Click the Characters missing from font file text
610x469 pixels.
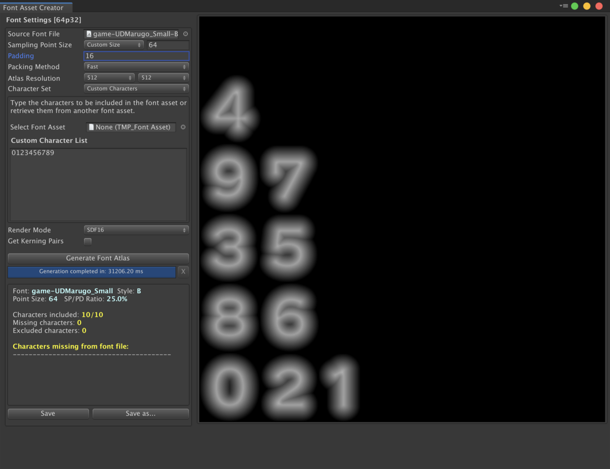point(71,347)
